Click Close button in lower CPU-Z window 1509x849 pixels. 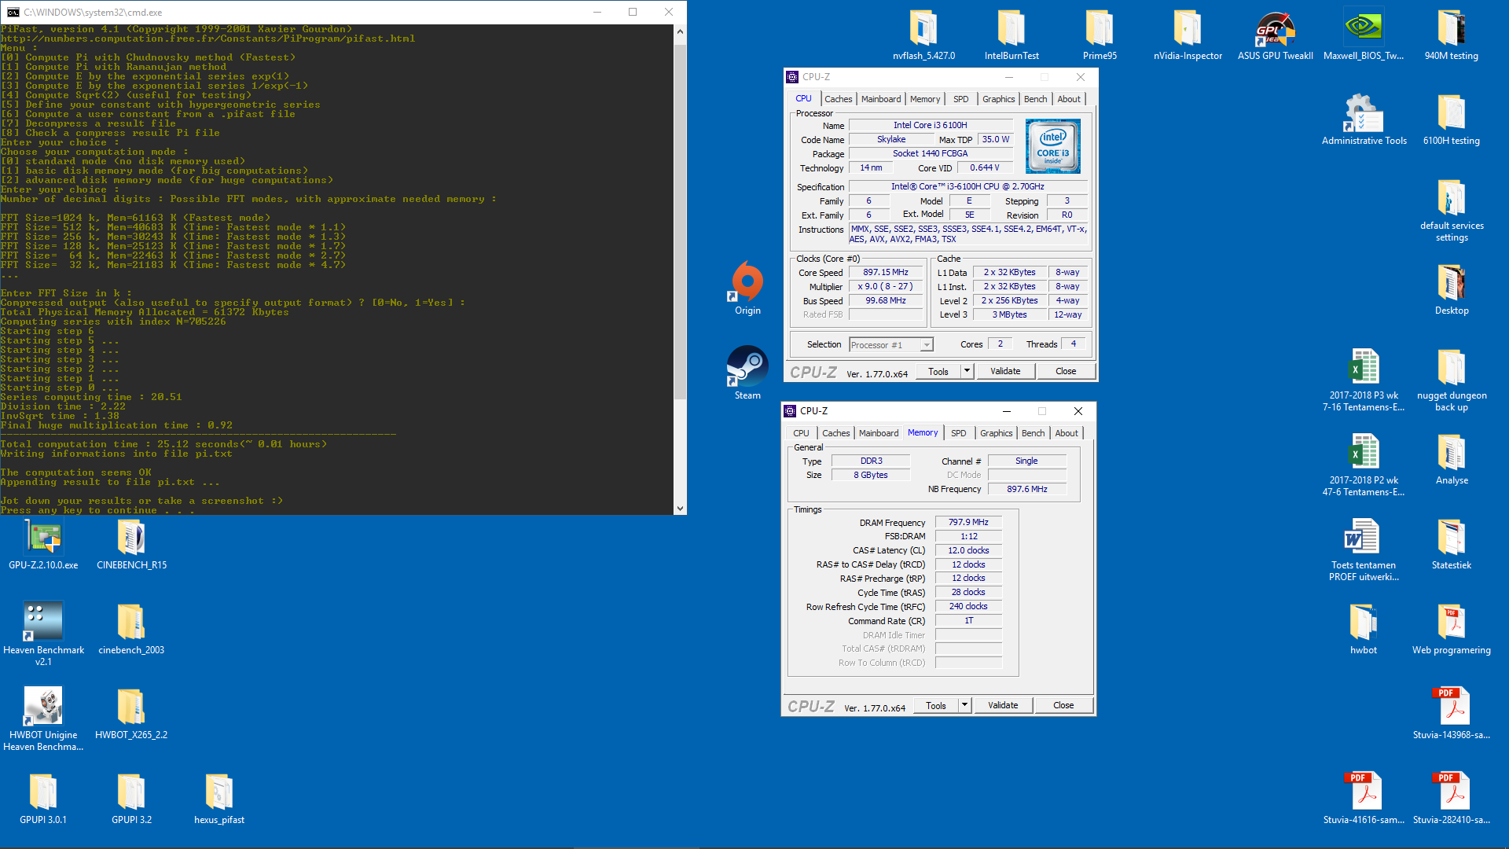1063,705
